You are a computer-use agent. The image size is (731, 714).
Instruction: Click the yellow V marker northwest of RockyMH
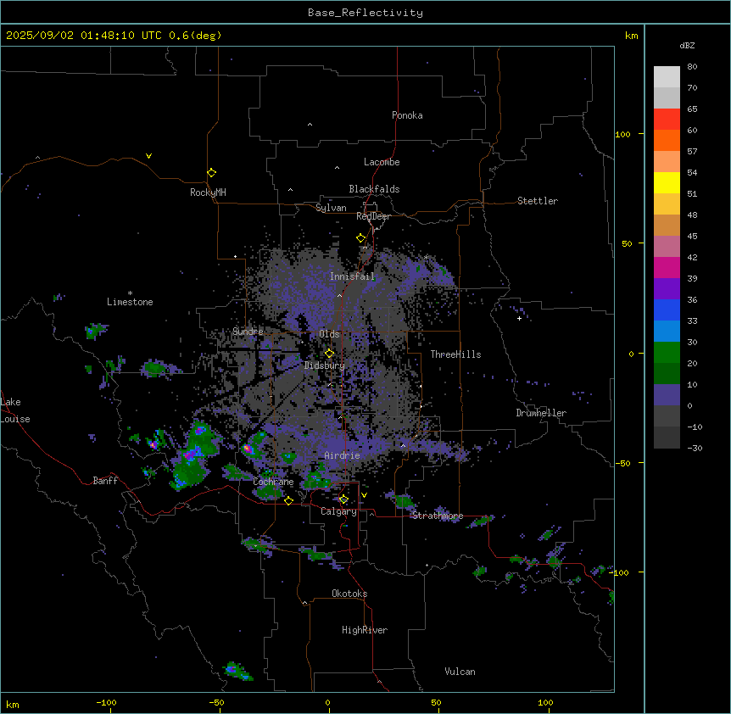pyautogui.click(x=148, y=156)
